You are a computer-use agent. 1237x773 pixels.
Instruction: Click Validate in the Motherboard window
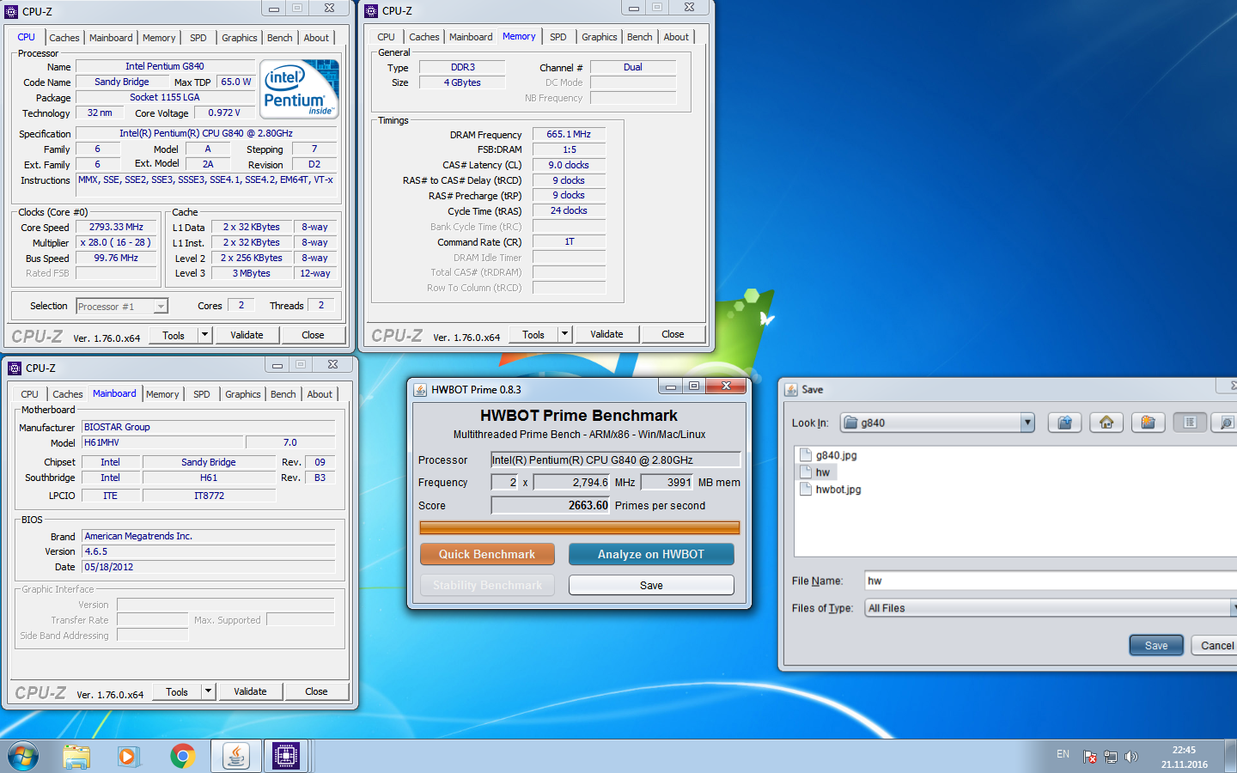[x=250, y=691]
